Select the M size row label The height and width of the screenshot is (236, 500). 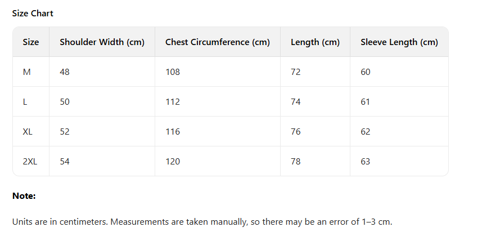(x=27, y=72)
